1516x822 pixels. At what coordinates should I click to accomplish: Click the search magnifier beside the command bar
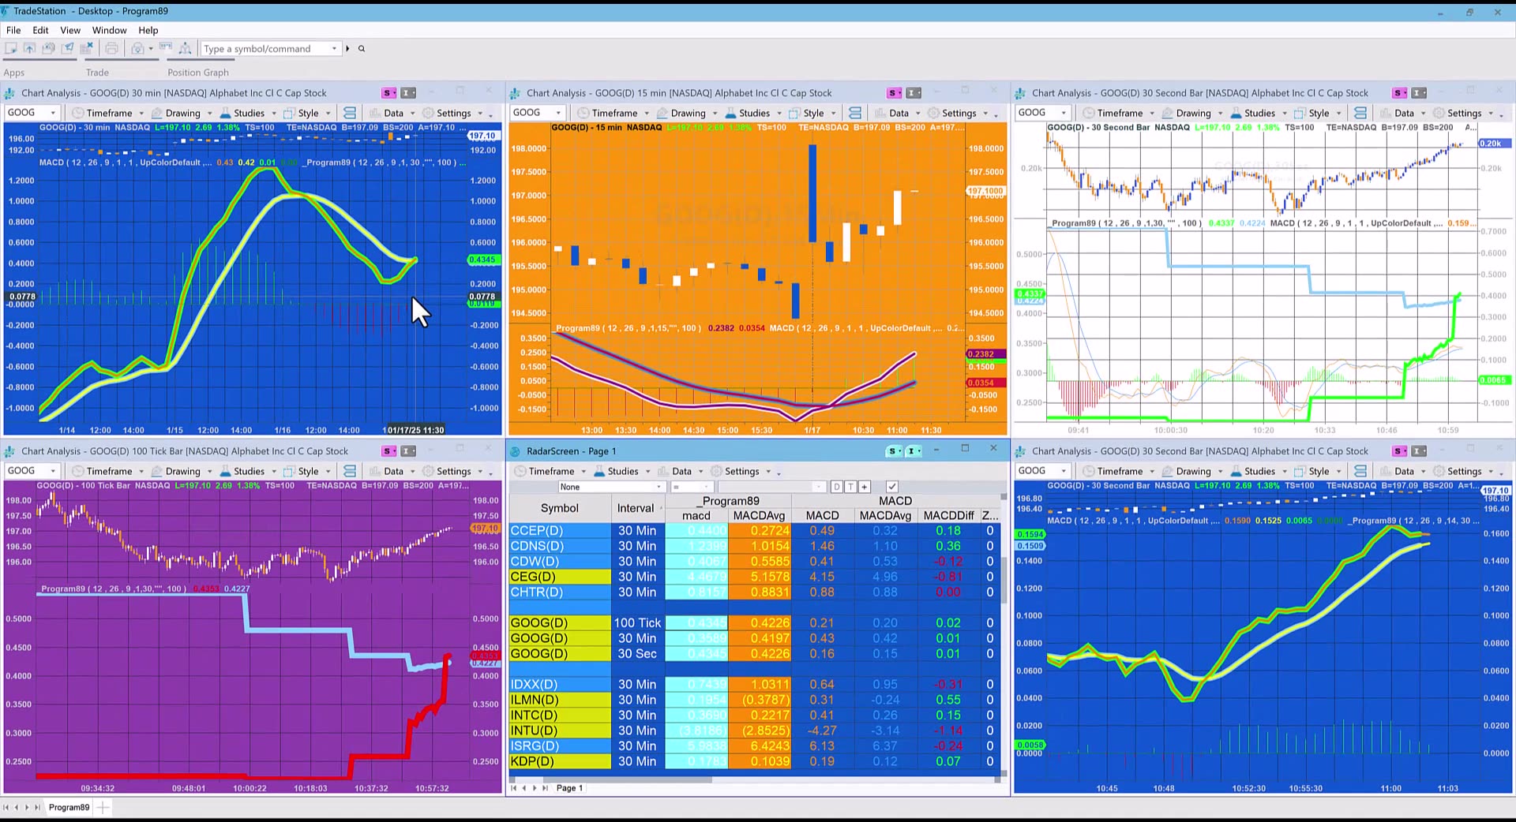coord(362,48)
